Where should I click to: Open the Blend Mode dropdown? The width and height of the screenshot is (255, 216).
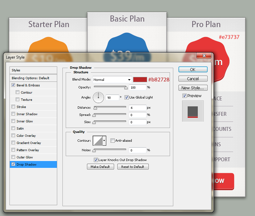(x=112, y=80)
